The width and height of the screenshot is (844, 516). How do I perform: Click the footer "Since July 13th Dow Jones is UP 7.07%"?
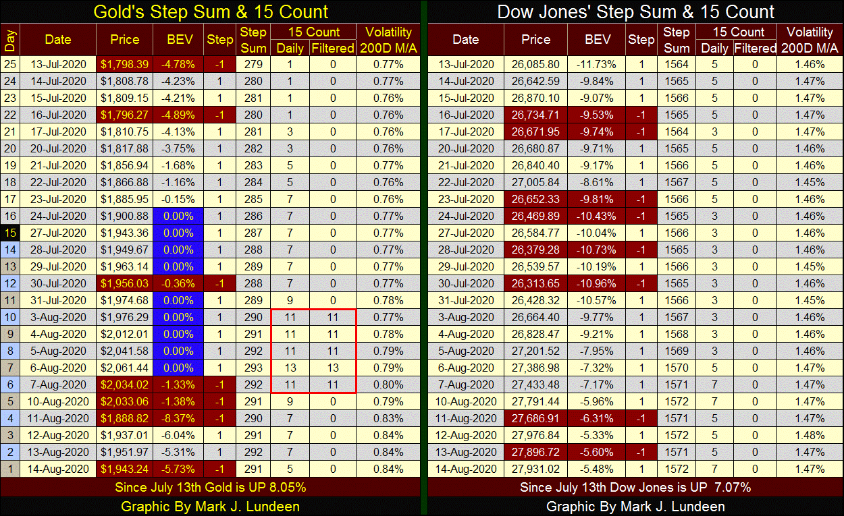tap(635, 486)
